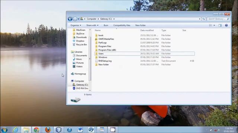Select Libraries in the navigation pane
The width and height of the screenshot is (238, 133).
tap(78, 52)
